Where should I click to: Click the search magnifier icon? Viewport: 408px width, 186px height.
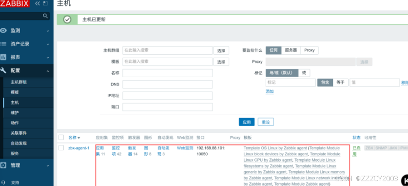click(45, 16)
